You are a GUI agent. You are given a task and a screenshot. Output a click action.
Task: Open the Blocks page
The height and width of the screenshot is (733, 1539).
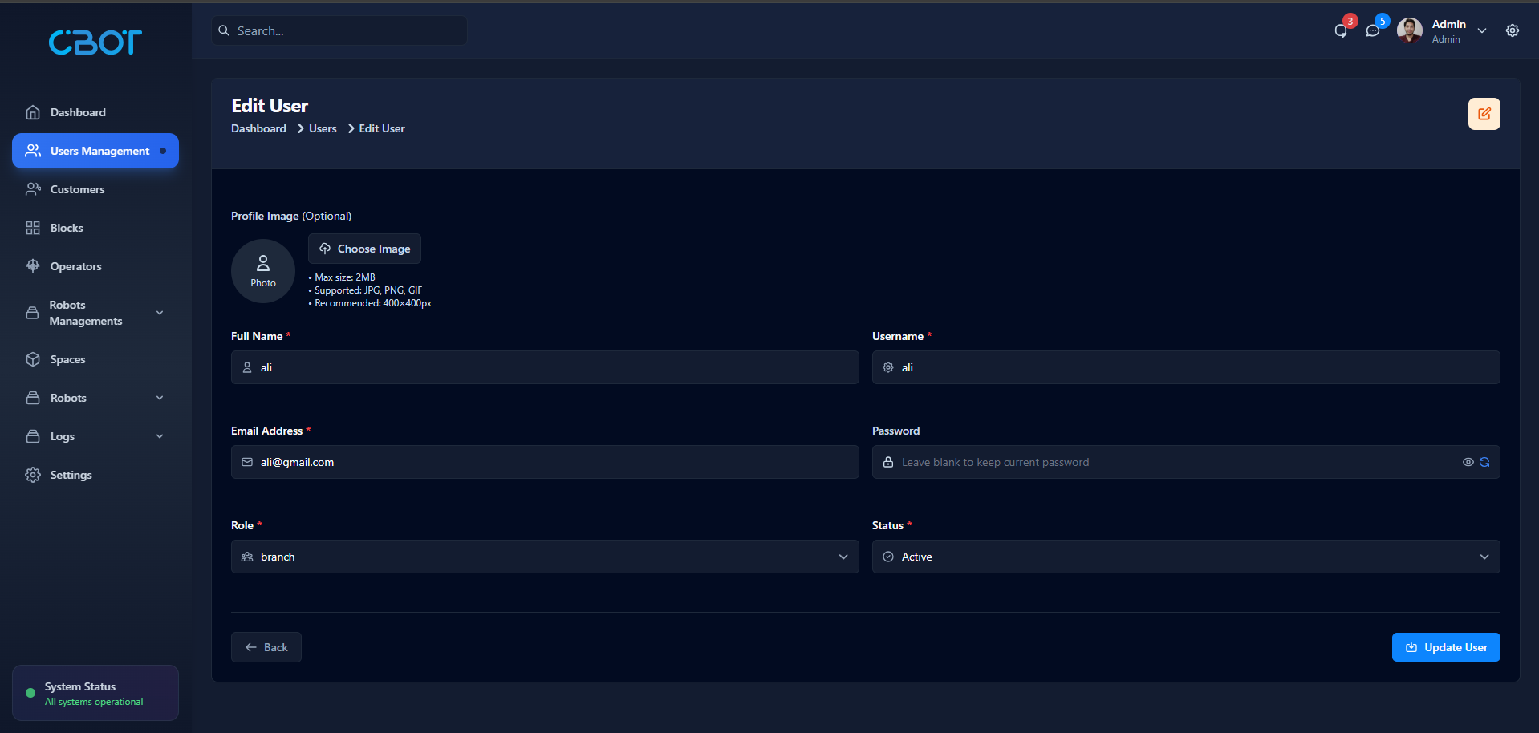tap(67, 228)
